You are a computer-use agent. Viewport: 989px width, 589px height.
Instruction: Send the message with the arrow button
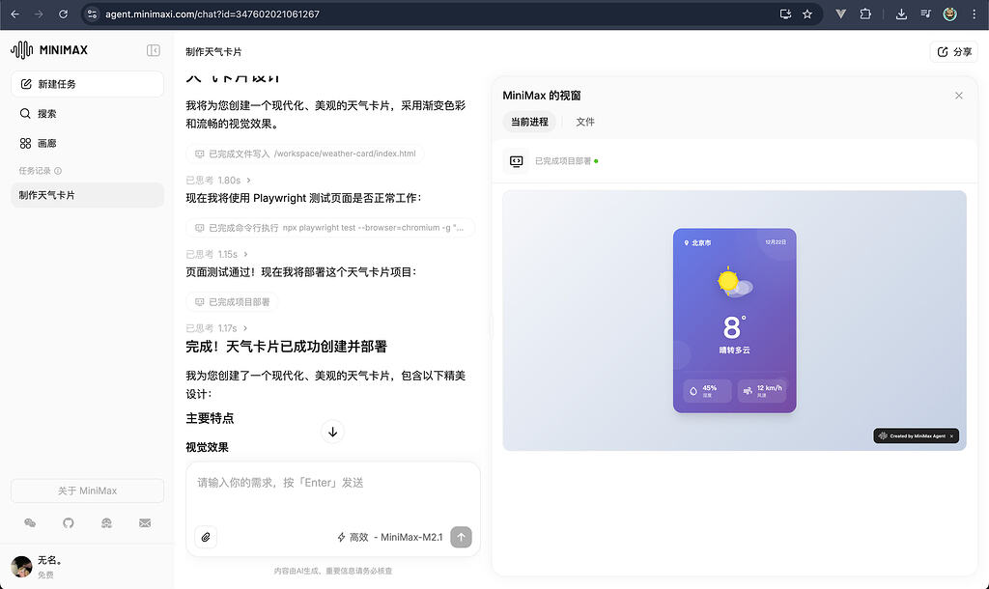(461, 537)
